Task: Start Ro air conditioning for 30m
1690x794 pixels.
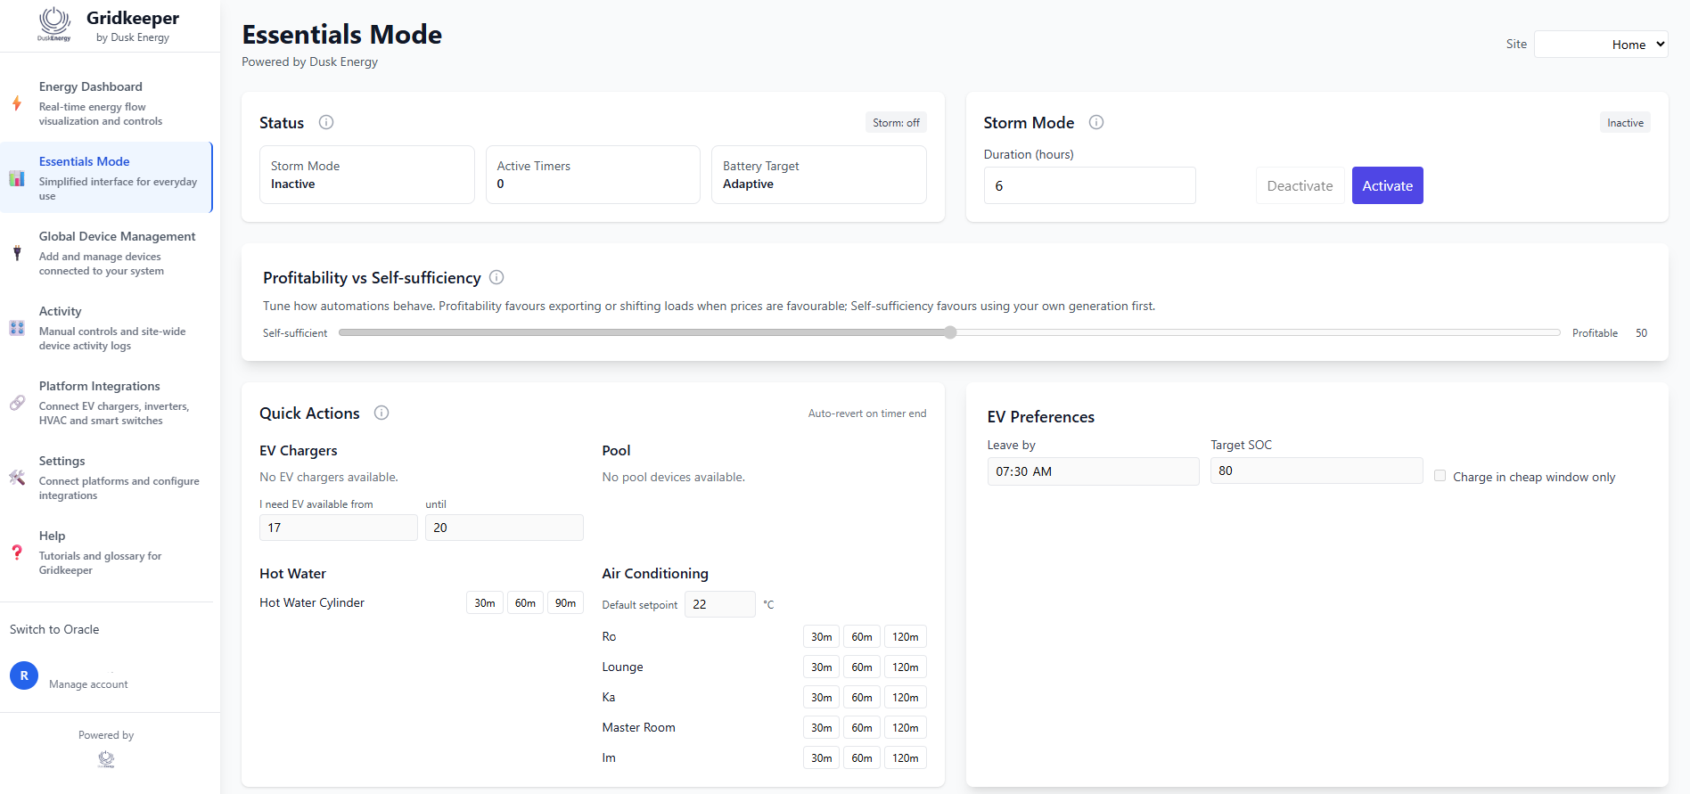Action: pos(821,637)
